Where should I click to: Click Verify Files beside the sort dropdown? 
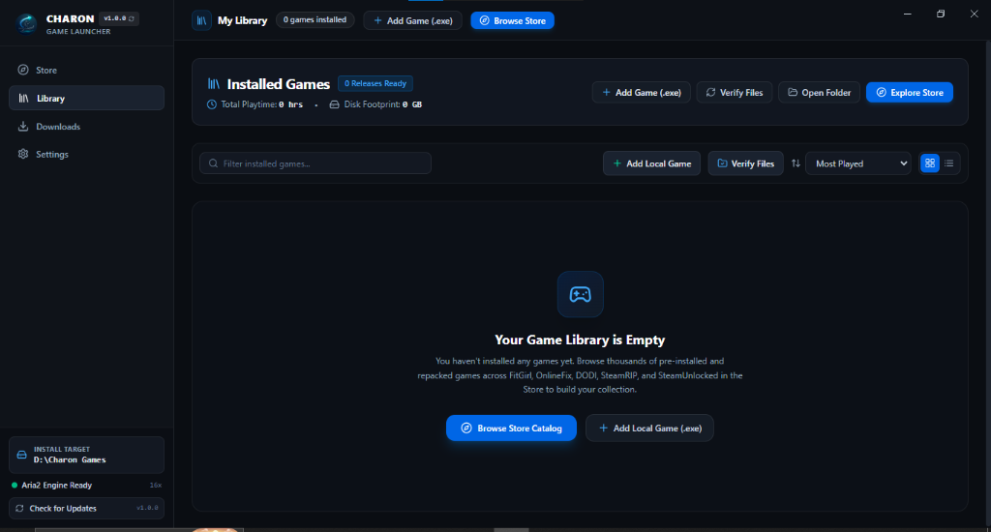746,163
